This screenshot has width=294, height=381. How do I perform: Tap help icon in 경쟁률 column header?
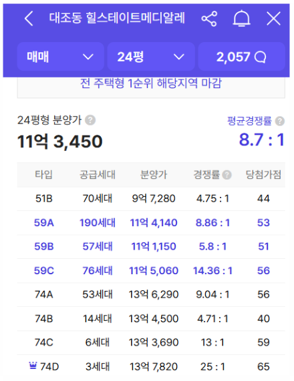pos(227,175)
